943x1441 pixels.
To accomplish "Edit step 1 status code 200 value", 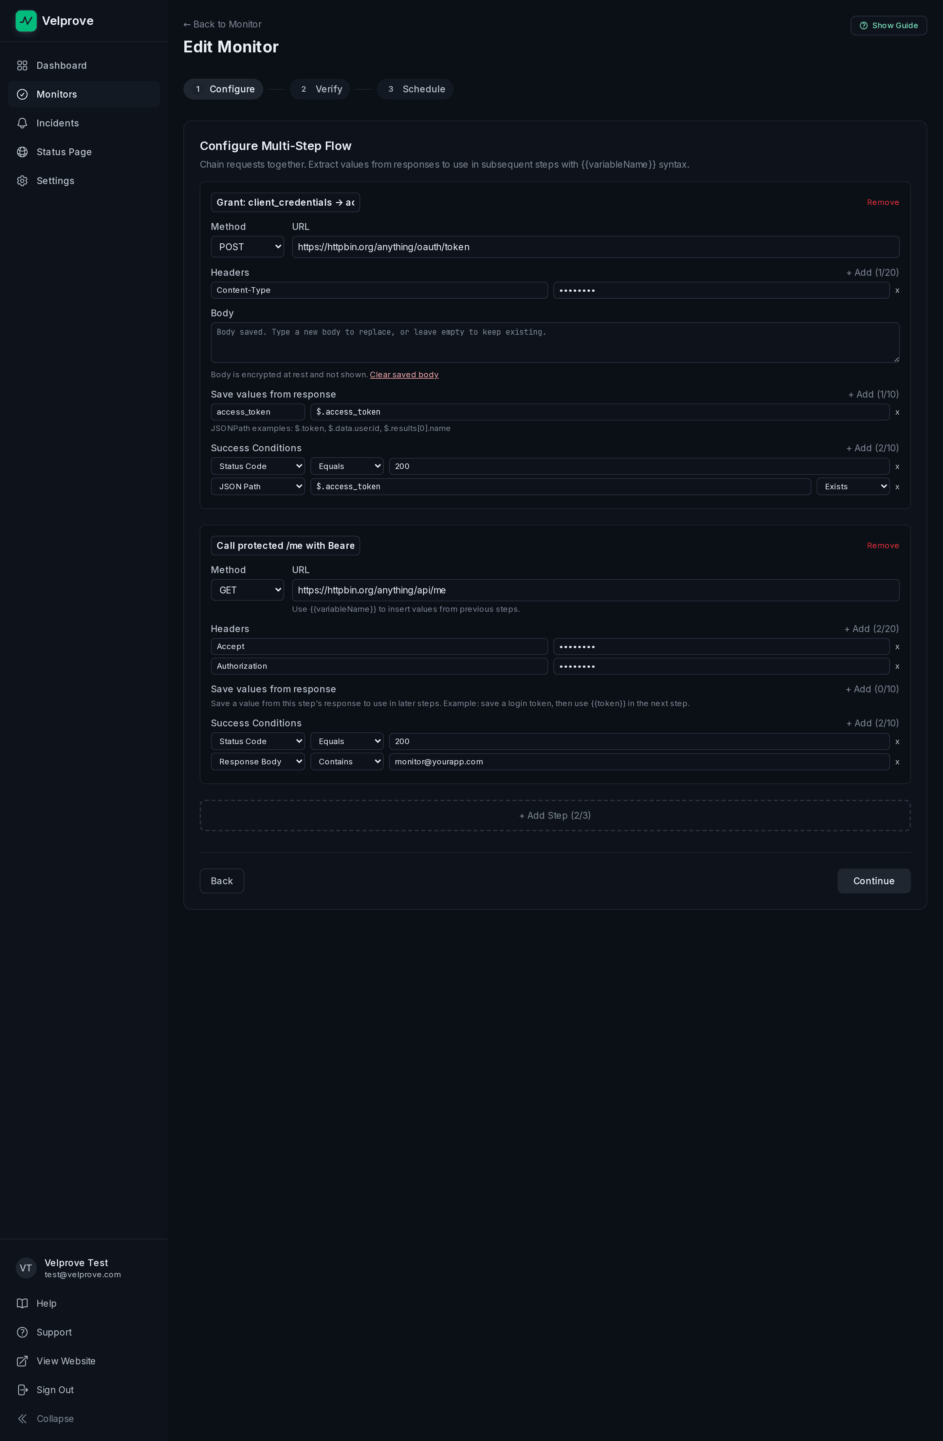I will point(639,466).
